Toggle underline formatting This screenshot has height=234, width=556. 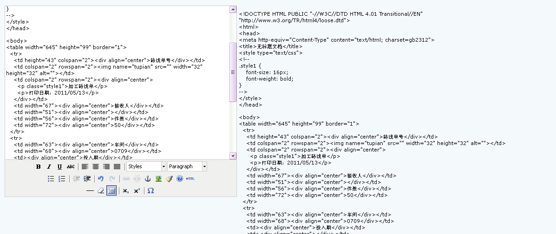[x=59, y=167]
